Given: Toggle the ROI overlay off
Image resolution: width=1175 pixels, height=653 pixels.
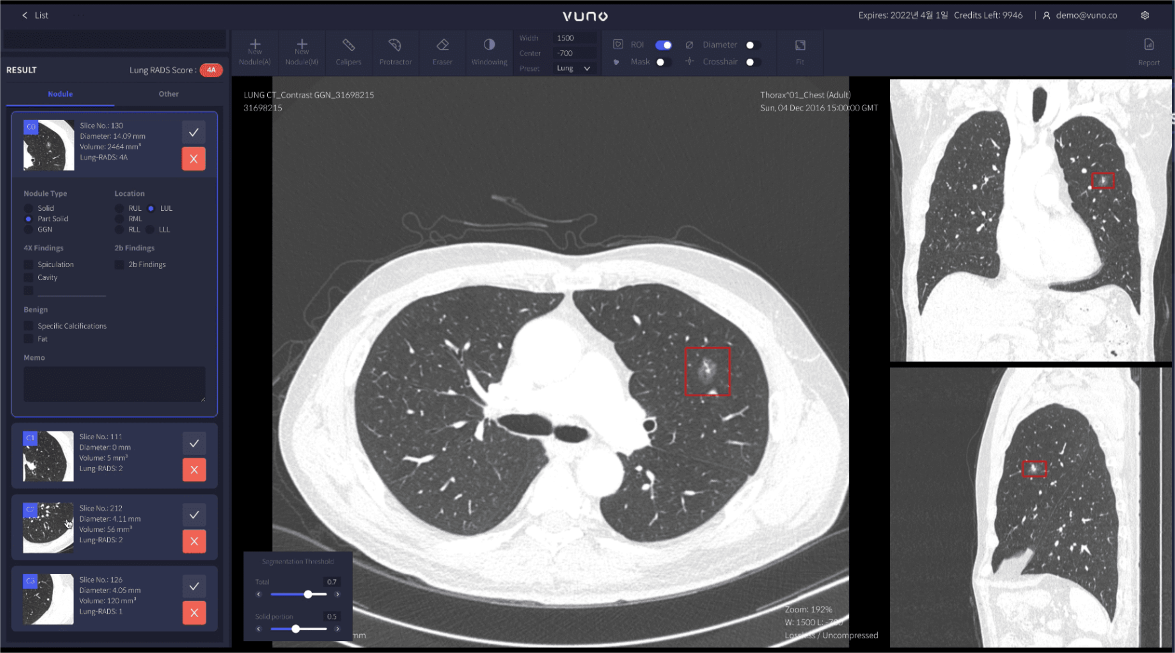Looking at the screenshot, I should [x=664, y=45].
